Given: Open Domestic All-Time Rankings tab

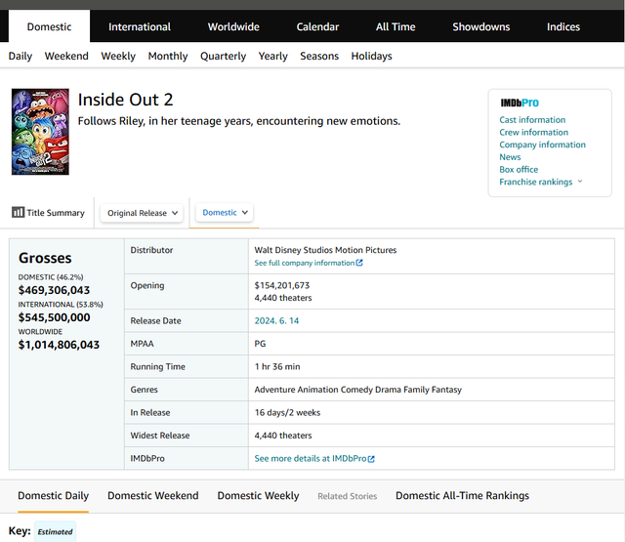Looking at the screenshot, I should click(462, 496).
